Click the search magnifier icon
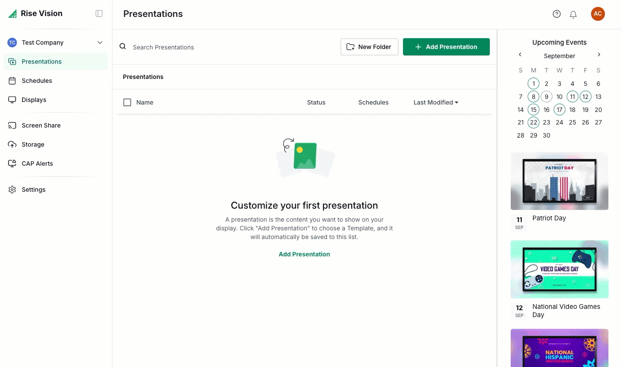The height and width of the screenshot is (367, 621). 123,46
